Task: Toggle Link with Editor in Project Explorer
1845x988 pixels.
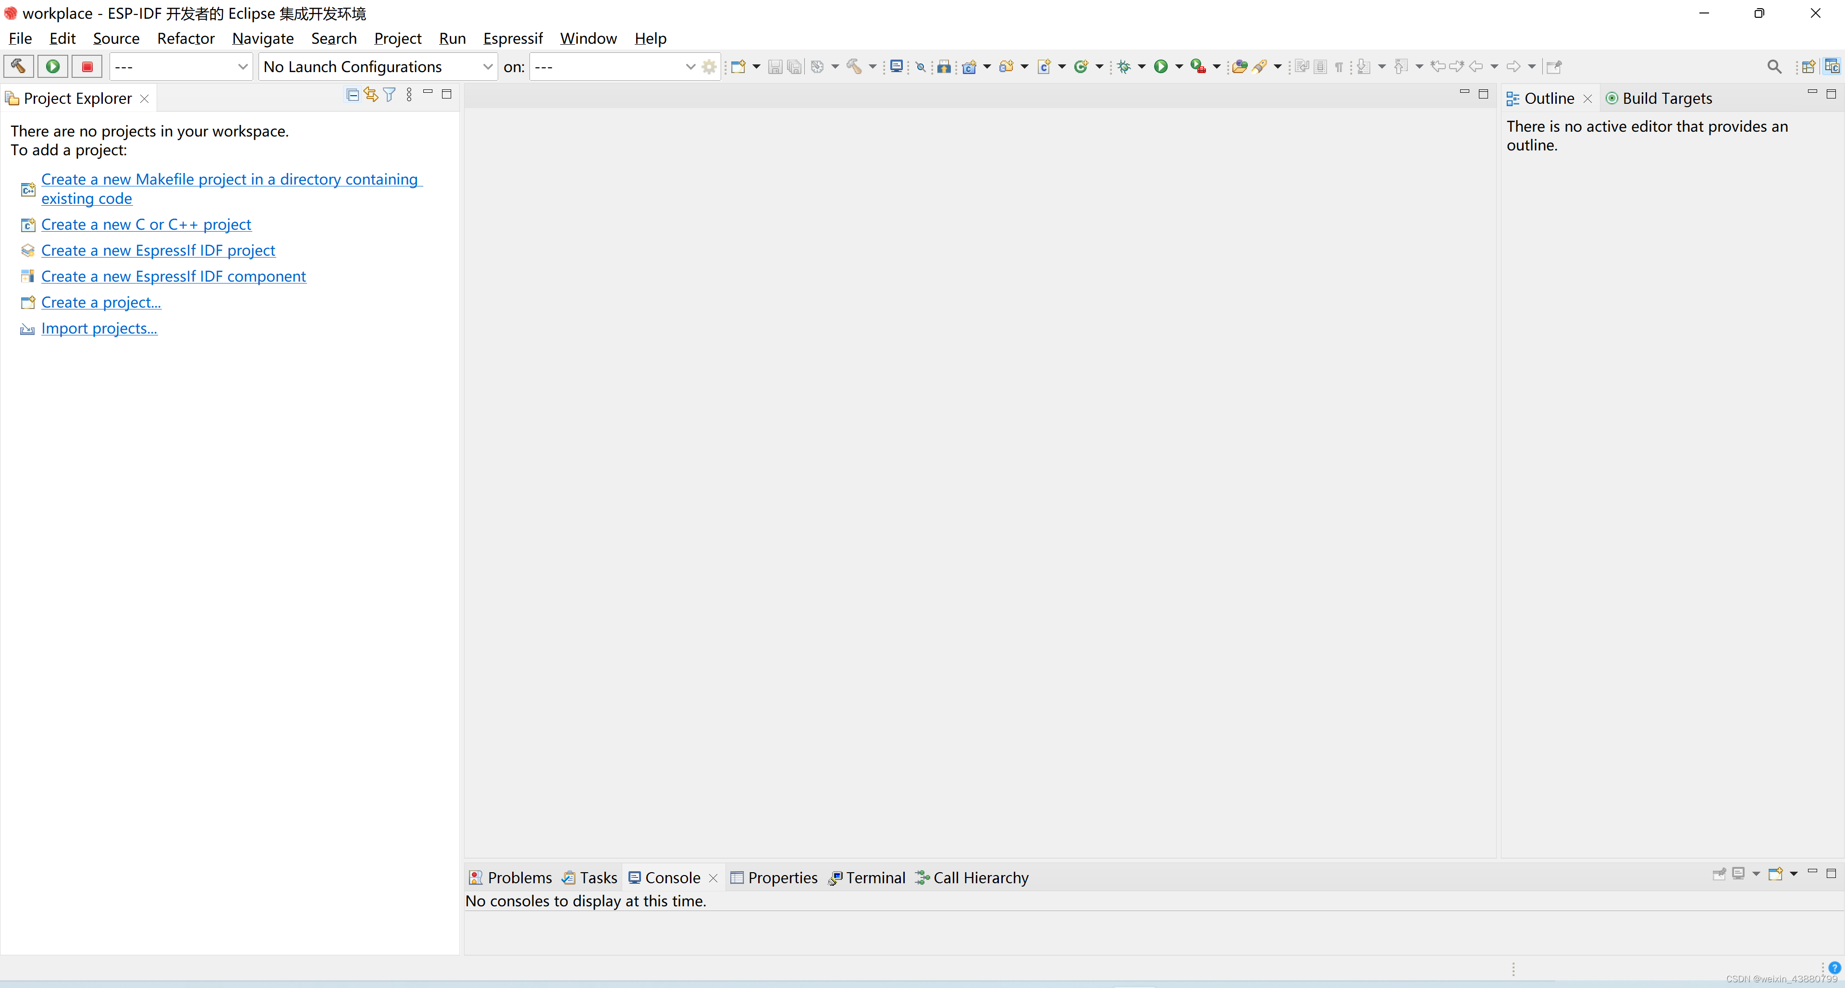Action: point(370,95)
